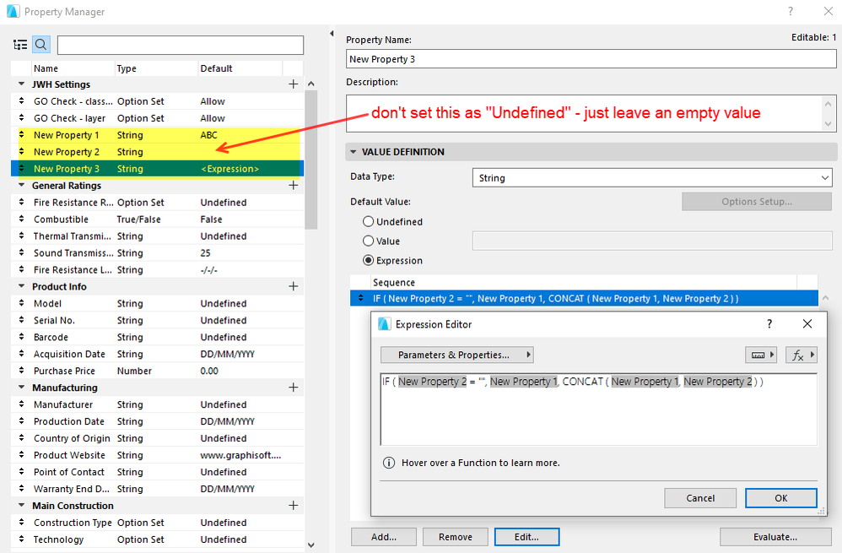Select the Fire Resistance R... property row
The image size is (842, 553).
click(x=157, y=202)
